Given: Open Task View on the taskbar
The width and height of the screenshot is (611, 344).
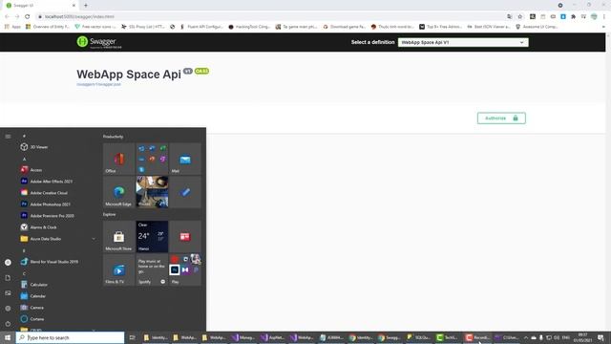Looking at the screenshot, I should coord(132,337).
